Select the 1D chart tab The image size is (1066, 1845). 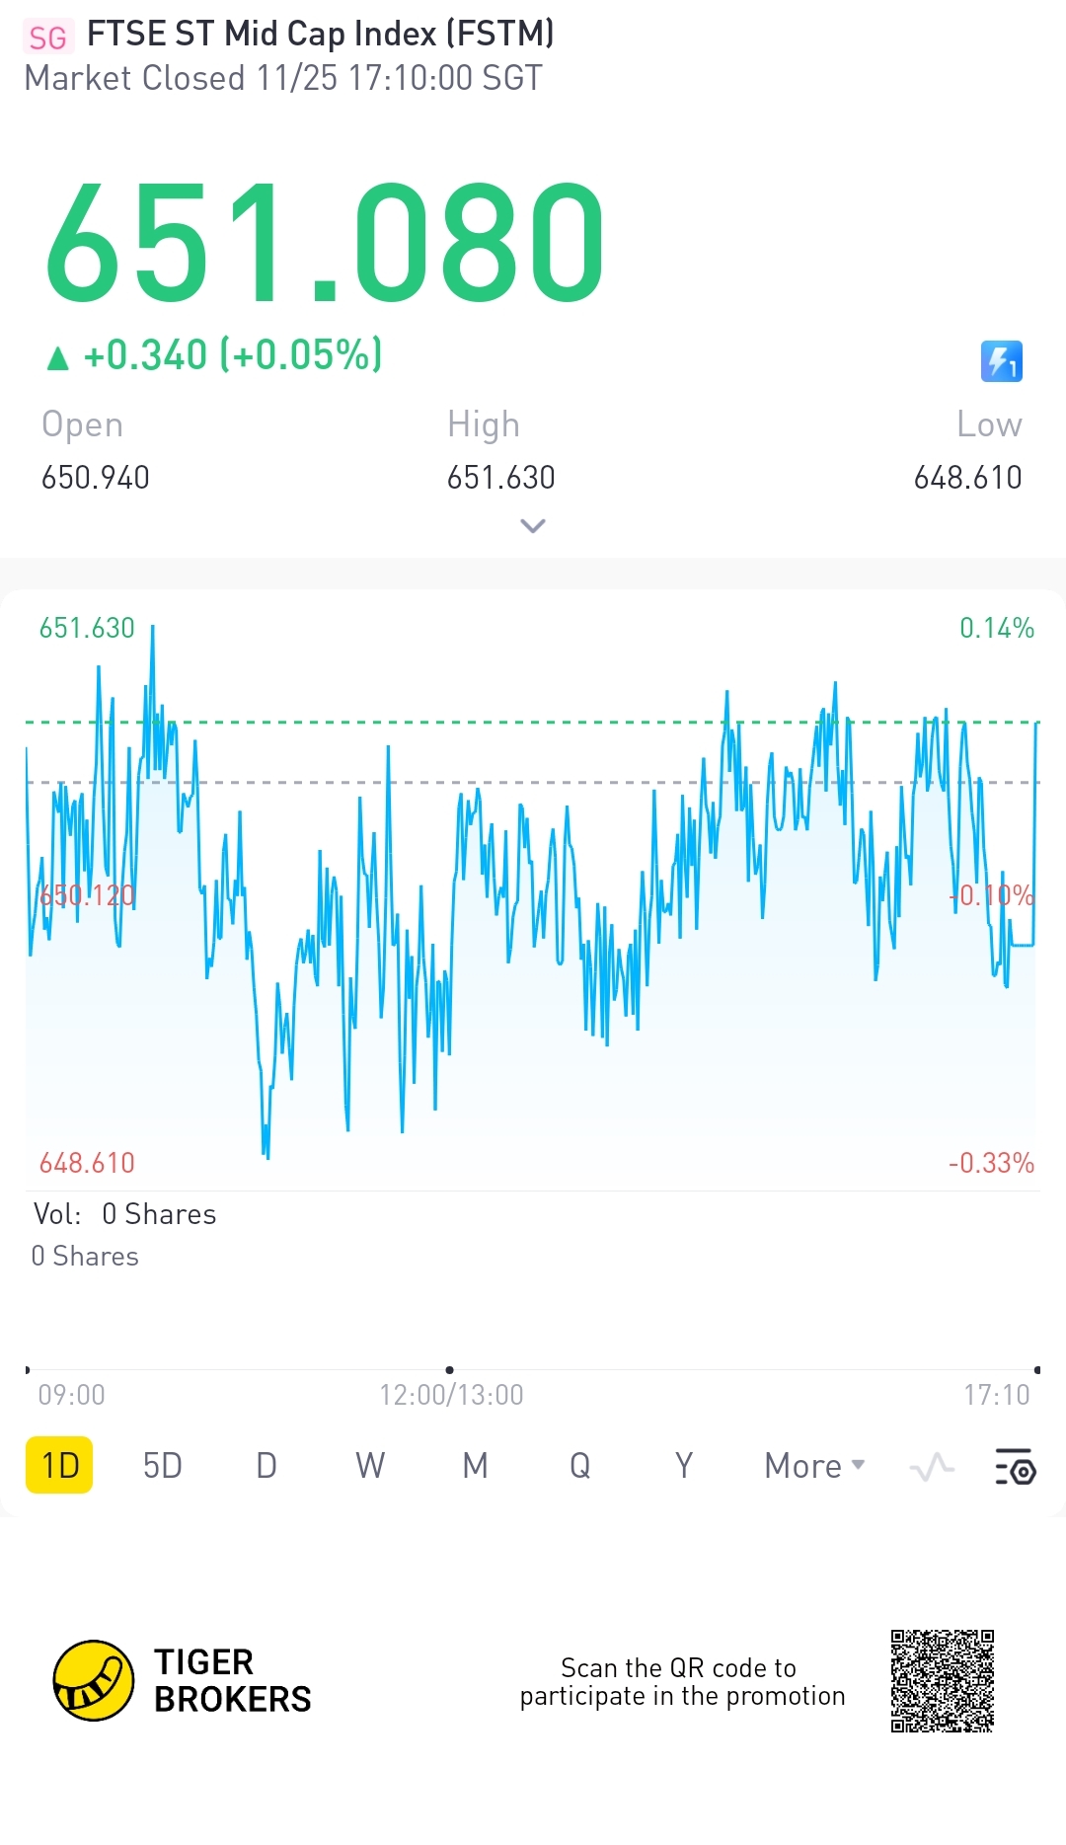[59, 1466]
